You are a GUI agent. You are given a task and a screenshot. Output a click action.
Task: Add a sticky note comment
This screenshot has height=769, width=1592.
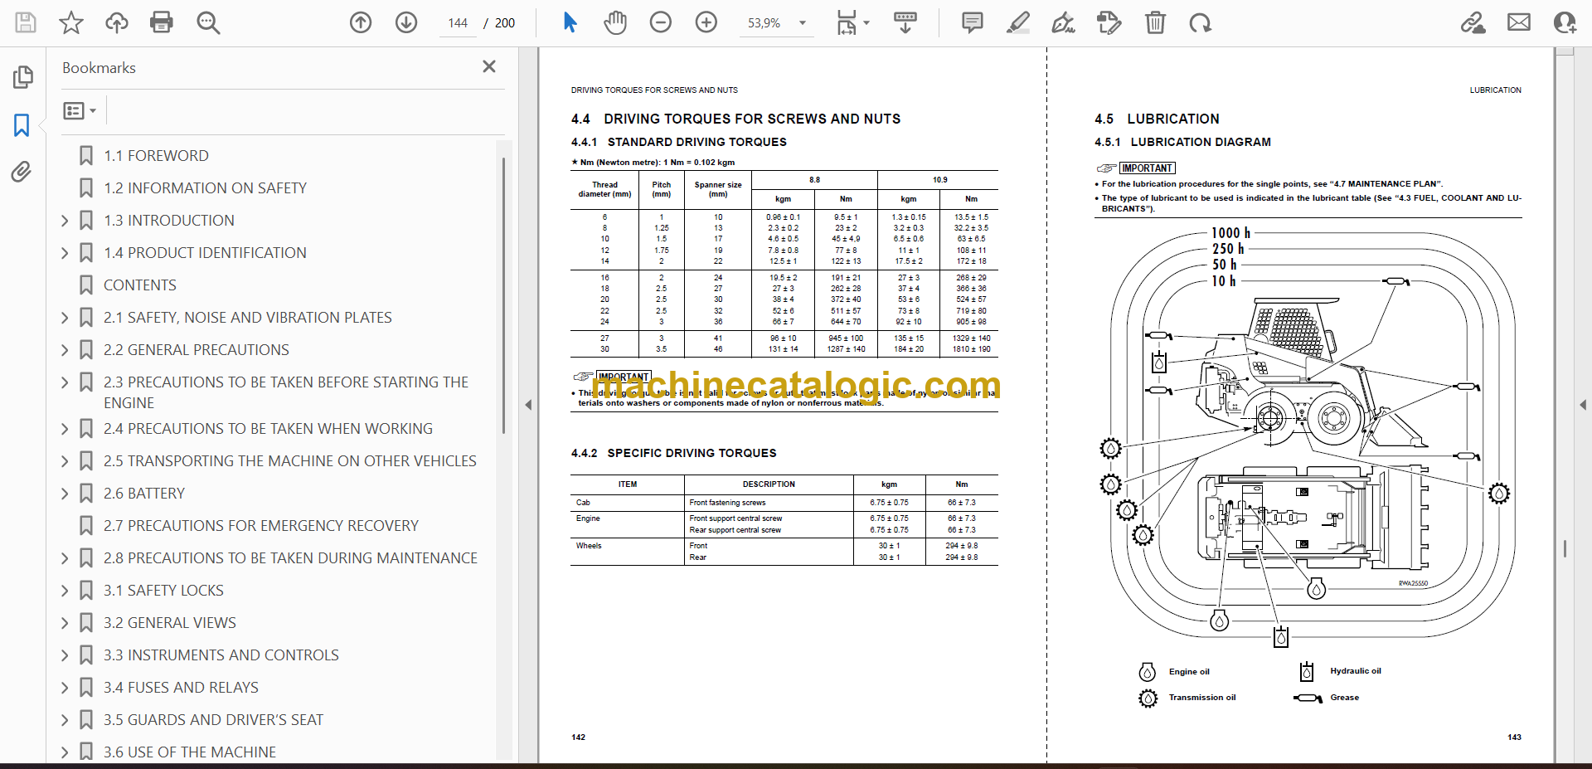click(x=973, y=22)
